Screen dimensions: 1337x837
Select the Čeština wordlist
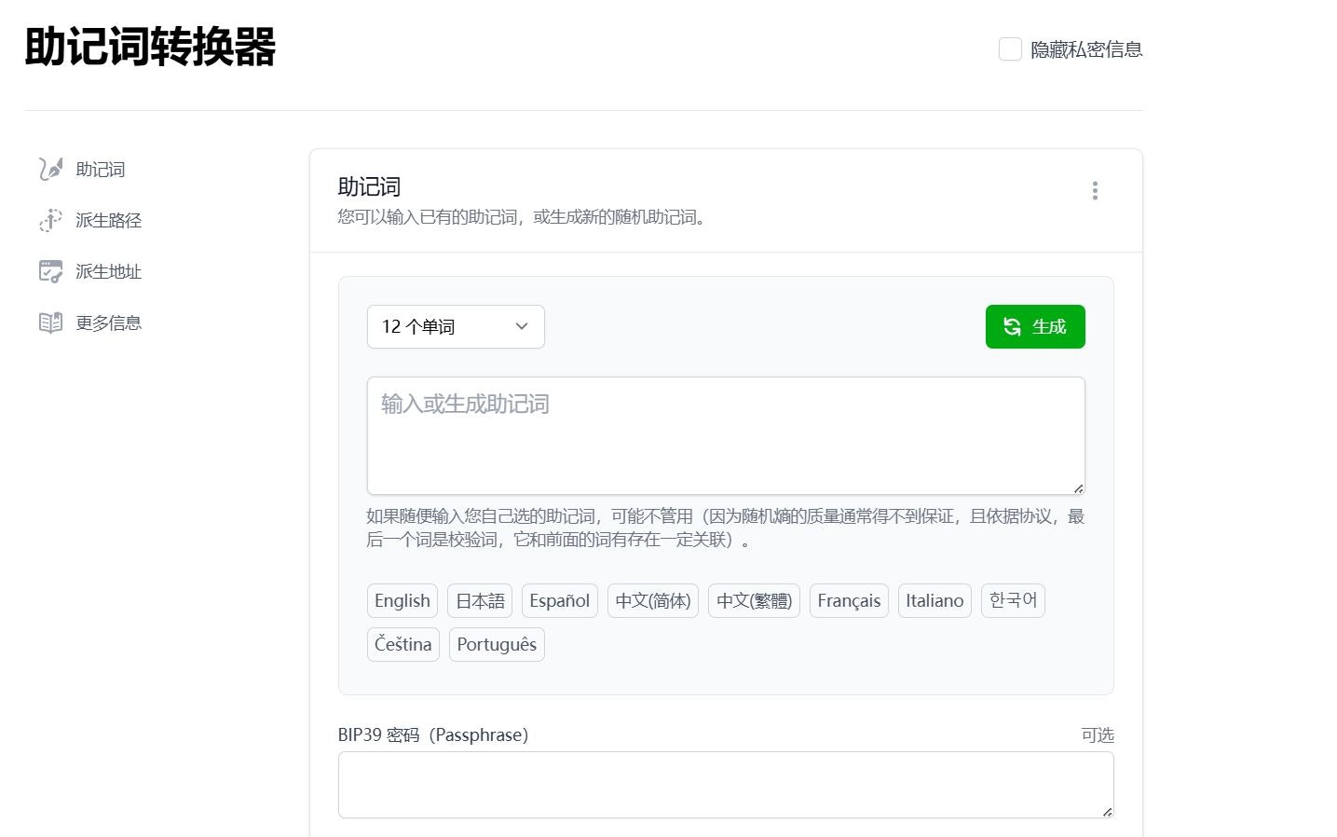click(x=402, y=644)
